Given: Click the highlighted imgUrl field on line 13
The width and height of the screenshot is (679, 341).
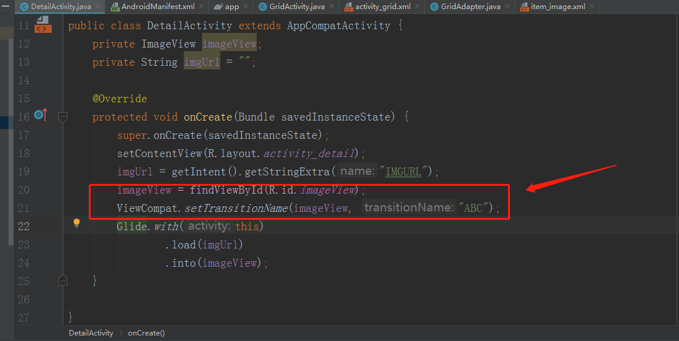Looking at the screenshot, I should (202, 62).
